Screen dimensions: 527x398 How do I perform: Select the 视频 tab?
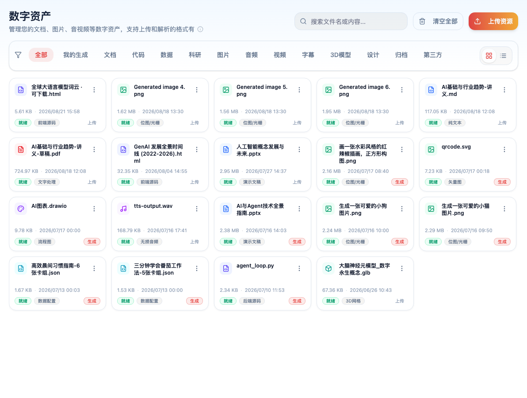(279, 55)
